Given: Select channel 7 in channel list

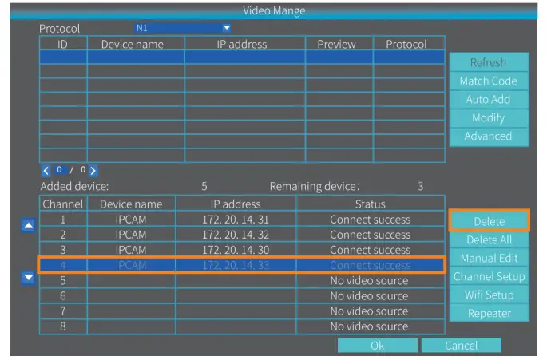Looking at the screenshot, I should (63, 311).
